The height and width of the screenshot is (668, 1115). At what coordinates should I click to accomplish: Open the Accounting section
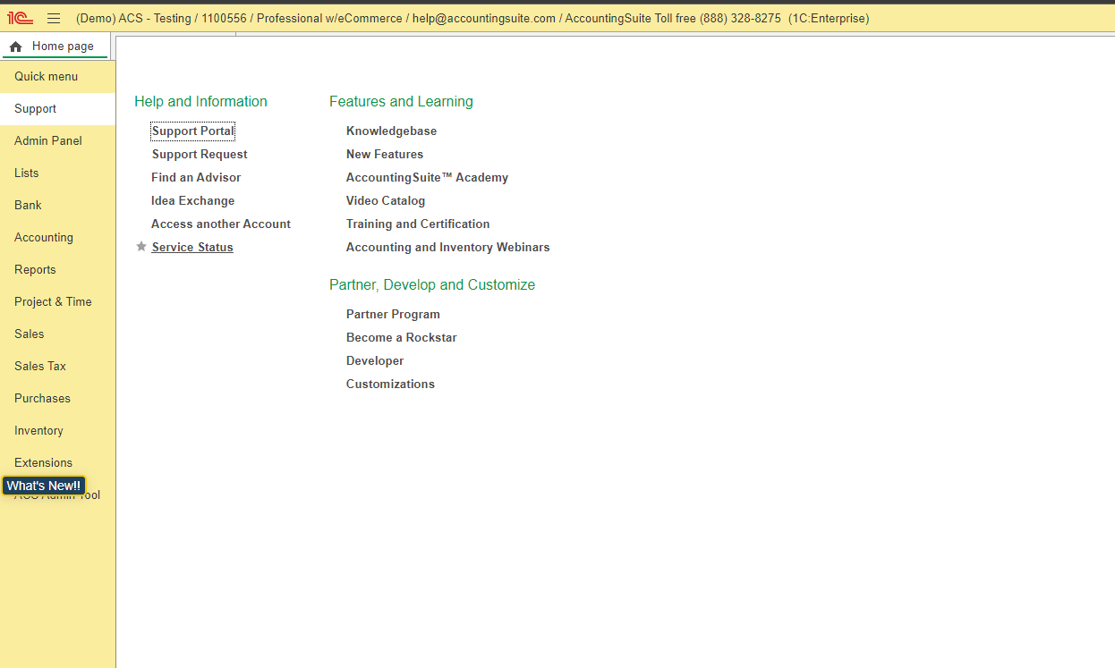tap(57, 238)
